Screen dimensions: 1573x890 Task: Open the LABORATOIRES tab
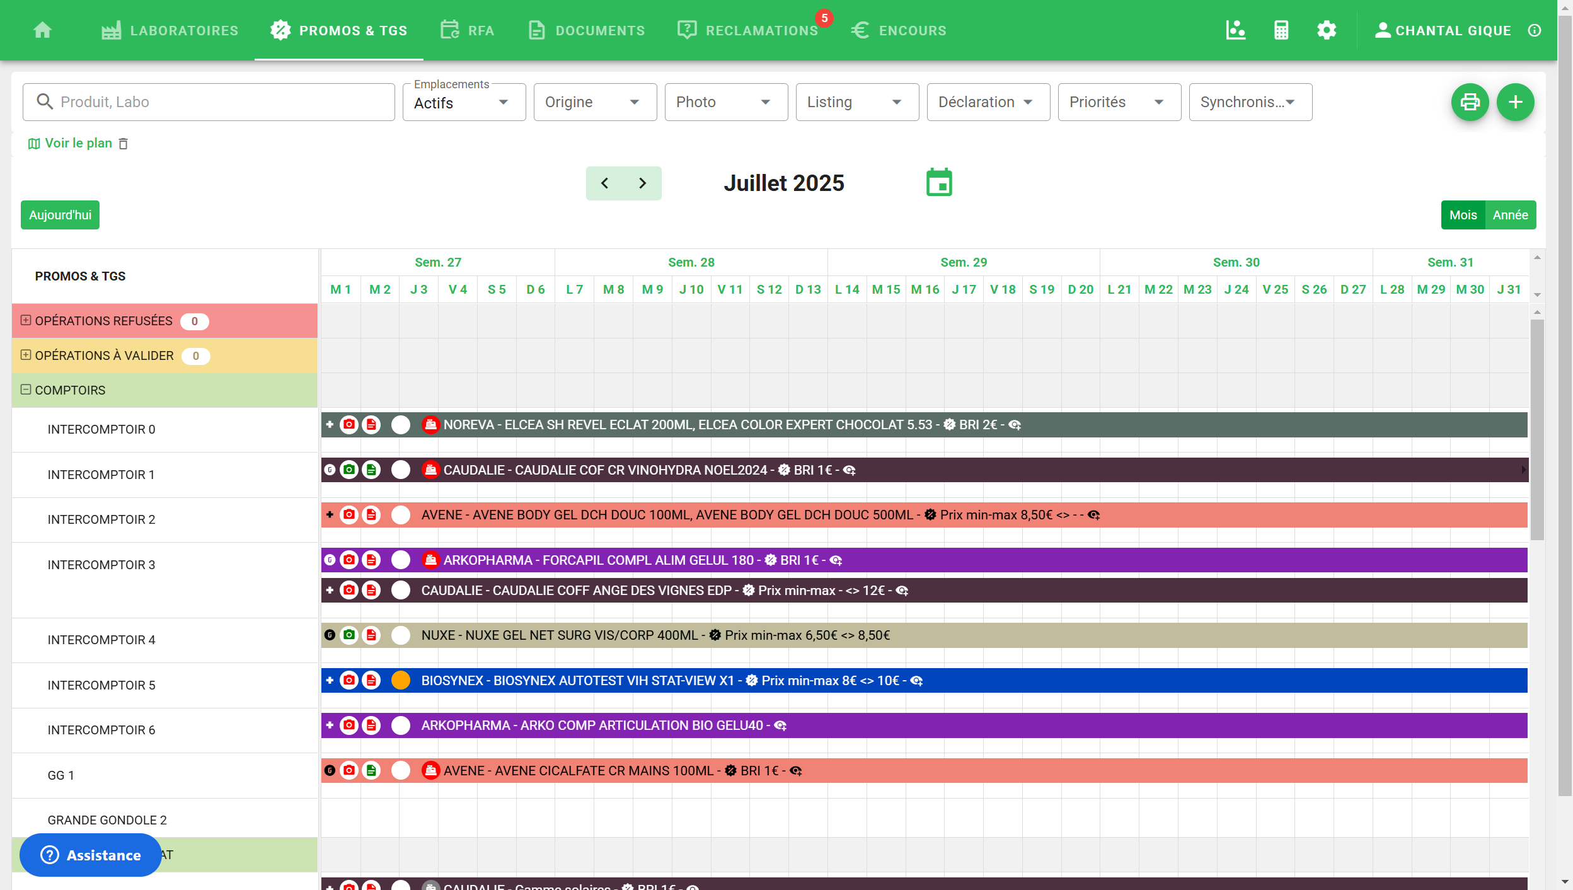click(170, 30)
